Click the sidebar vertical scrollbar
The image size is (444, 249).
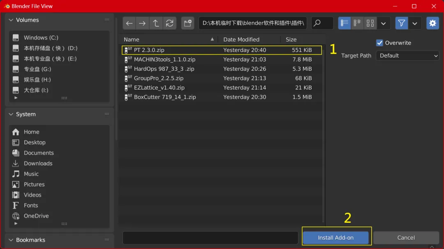116,79
